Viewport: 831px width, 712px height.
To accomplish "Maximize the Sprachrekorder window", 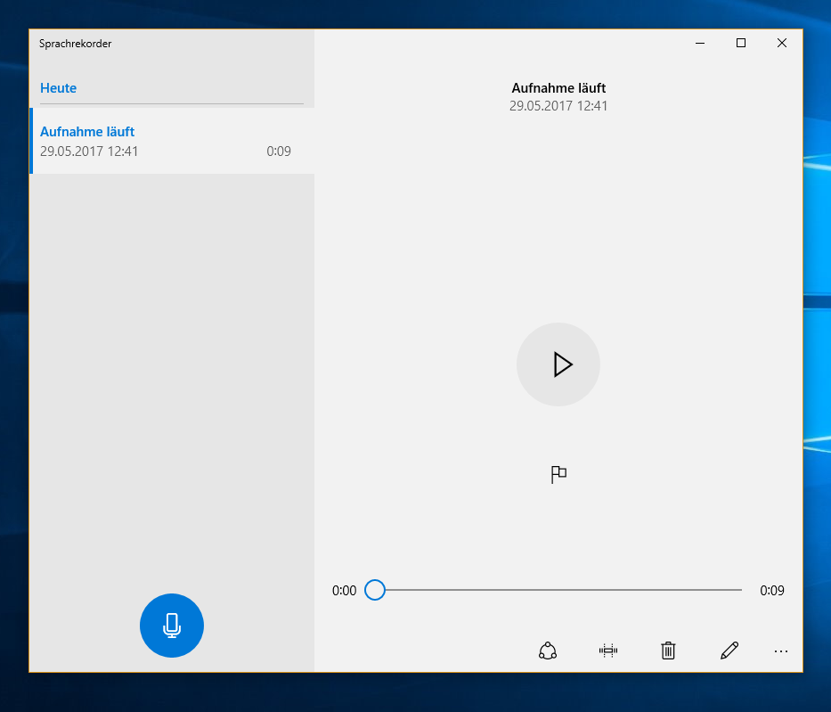I will 741,43.
